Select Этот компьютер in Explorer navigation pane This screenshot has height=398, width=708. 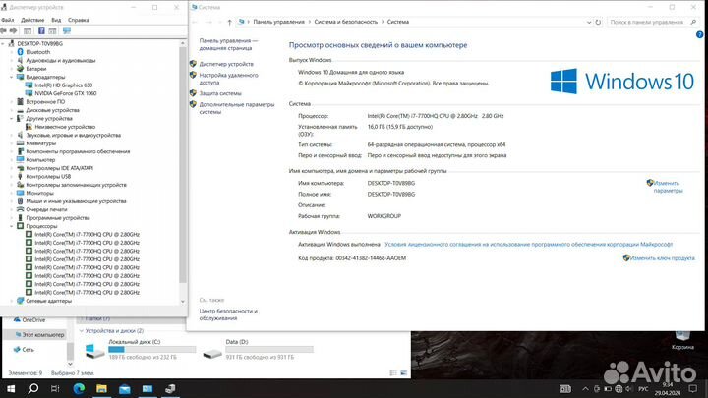tap(43, 335)
